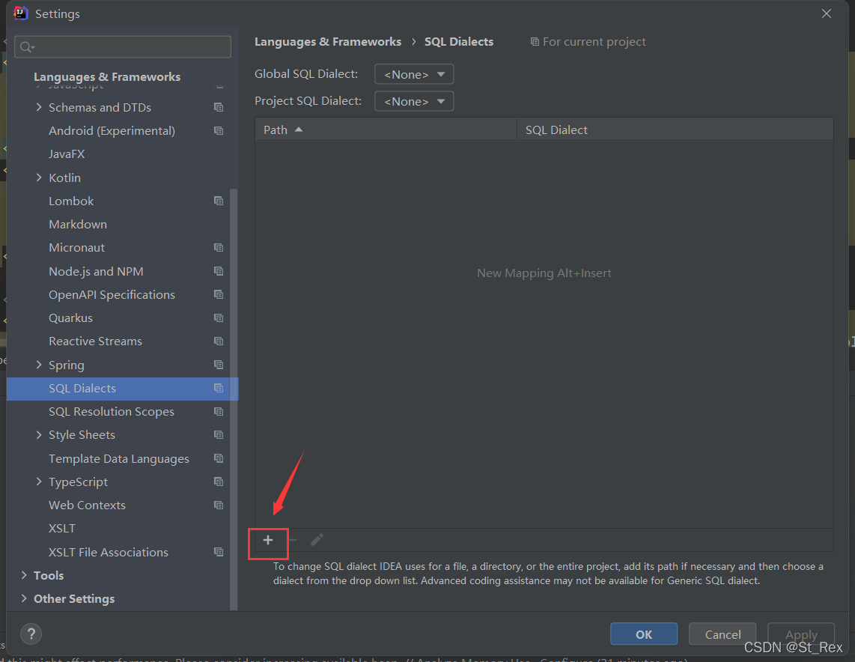This screenshot has height=662, width=855.
Task: Click the project-settings icon beside Lombok
Action: coord(218,201)
